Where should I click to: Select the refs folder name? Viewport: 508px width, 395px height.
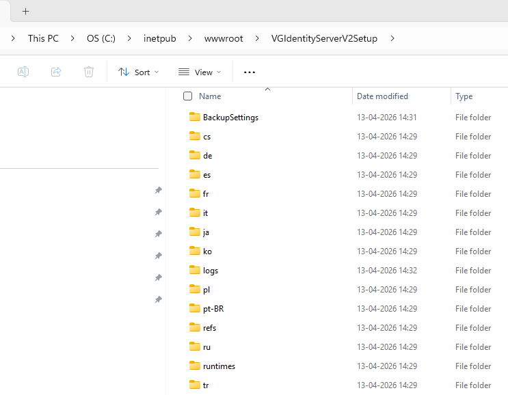[209, 327]
